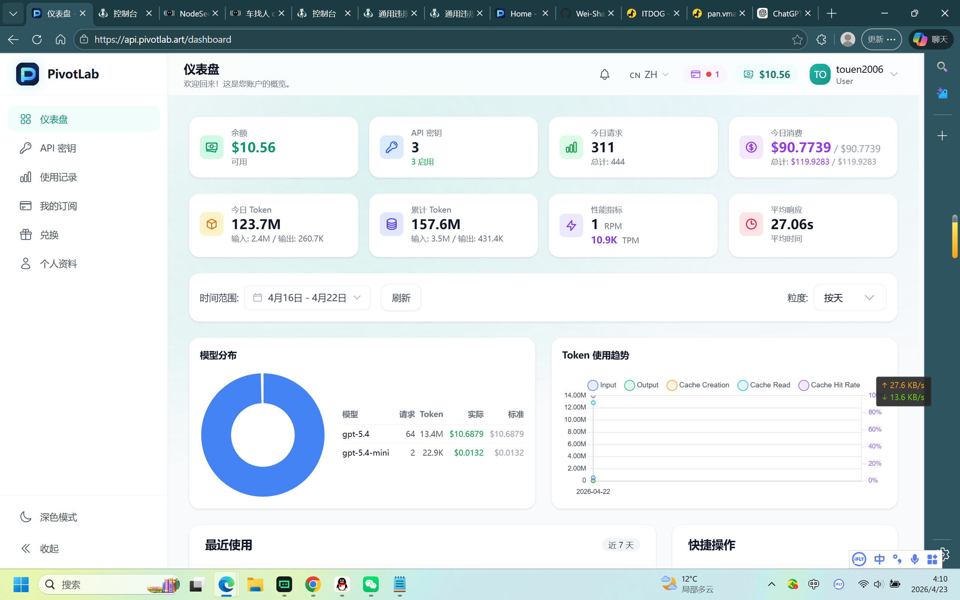The height and width of the screenshot is (600, 960).
Task: Collapse sidebar with 收起
Action: click(84, 548)
